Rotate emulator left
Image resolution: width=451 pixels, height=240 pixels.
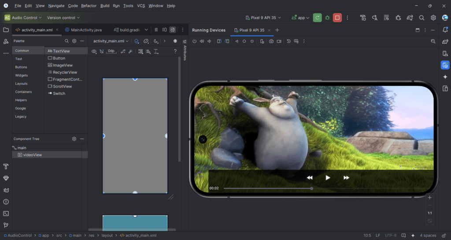coord(219,41)
